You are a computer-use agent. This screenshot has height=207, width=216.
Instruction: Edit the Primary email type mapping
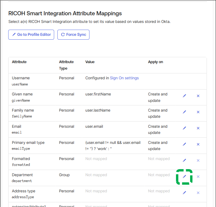click(185, 144)
